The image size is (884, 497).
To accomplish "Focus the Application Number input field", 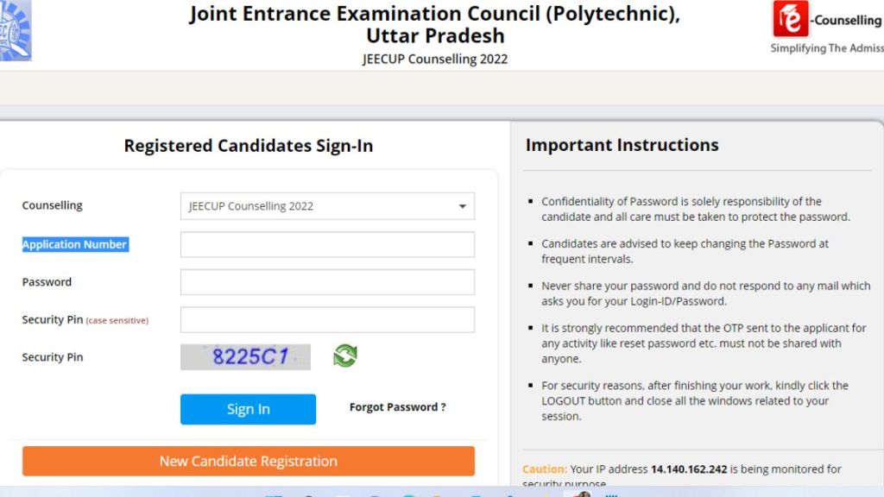I will click(326, 244).
